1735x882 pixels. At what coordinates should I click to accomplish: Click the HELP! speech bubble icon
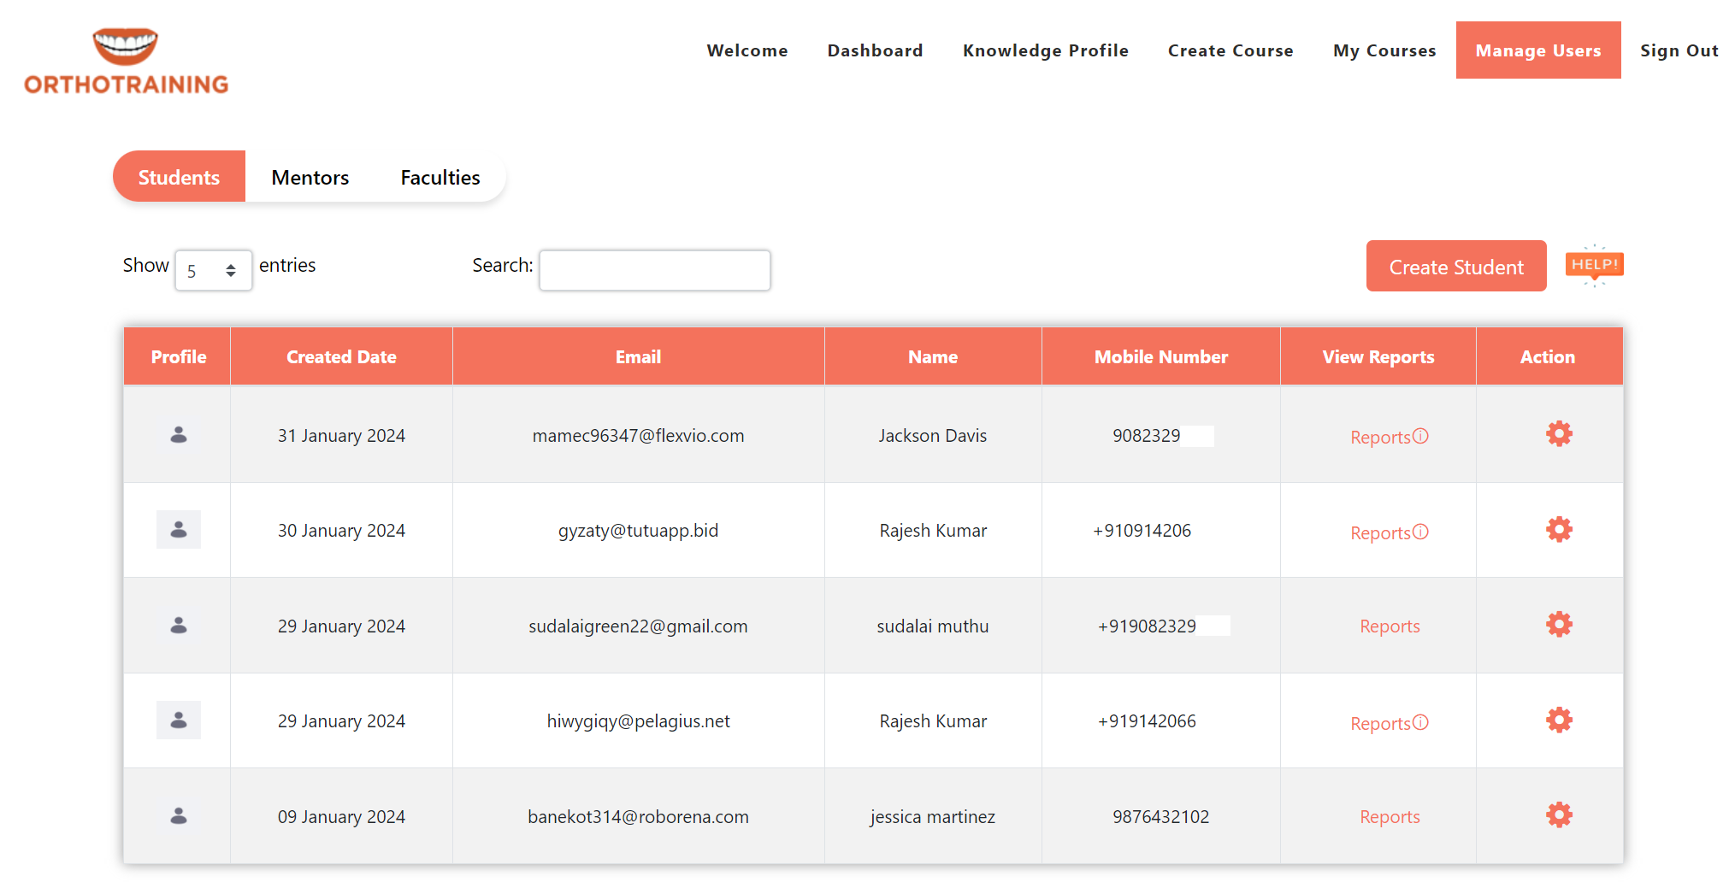pos(1594,266)
